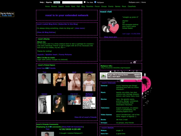Image resolution: width=181 pixels, height=136 pixels.
Task: Open the View more pics link
Action: pos(111,37)
